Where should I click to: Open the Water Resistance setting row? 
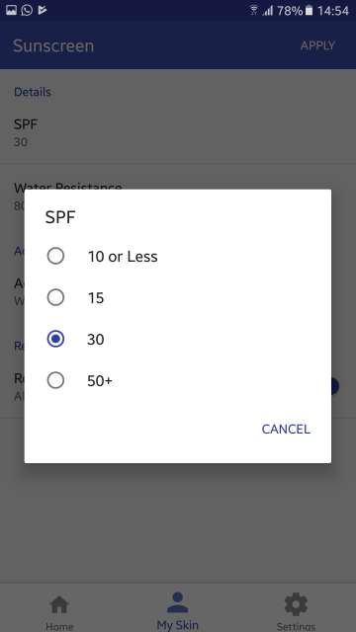coord(178,197)
